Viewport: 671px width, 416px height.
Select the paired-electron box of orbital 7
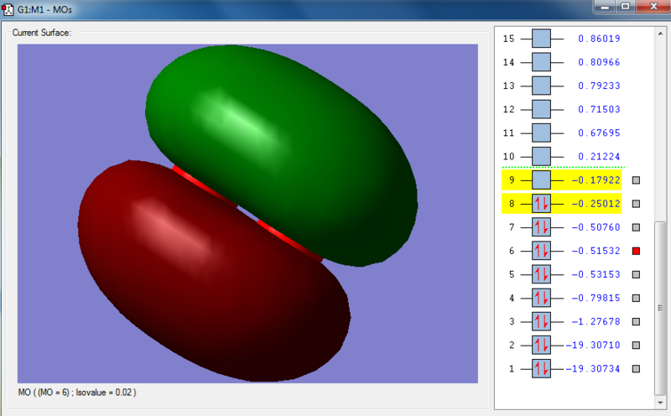point(541,226)
